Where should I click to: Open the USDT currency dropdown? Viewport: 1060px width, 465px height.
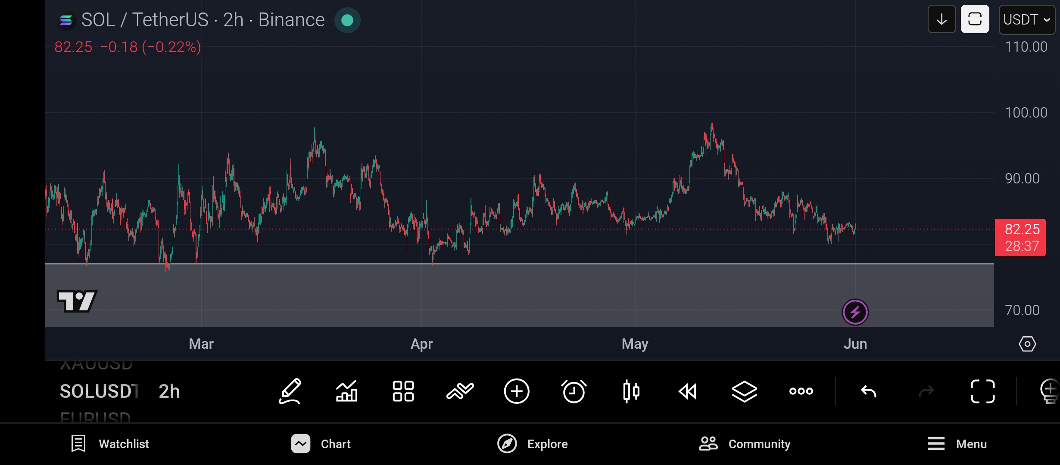[1027, 19]
